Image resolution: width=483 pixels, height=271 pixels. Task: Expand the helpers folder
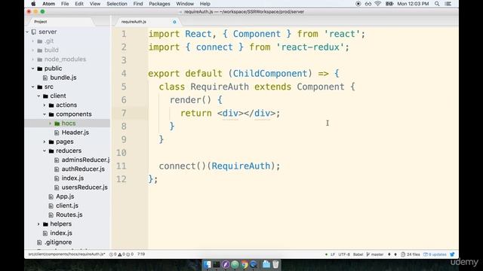(38, 224)
